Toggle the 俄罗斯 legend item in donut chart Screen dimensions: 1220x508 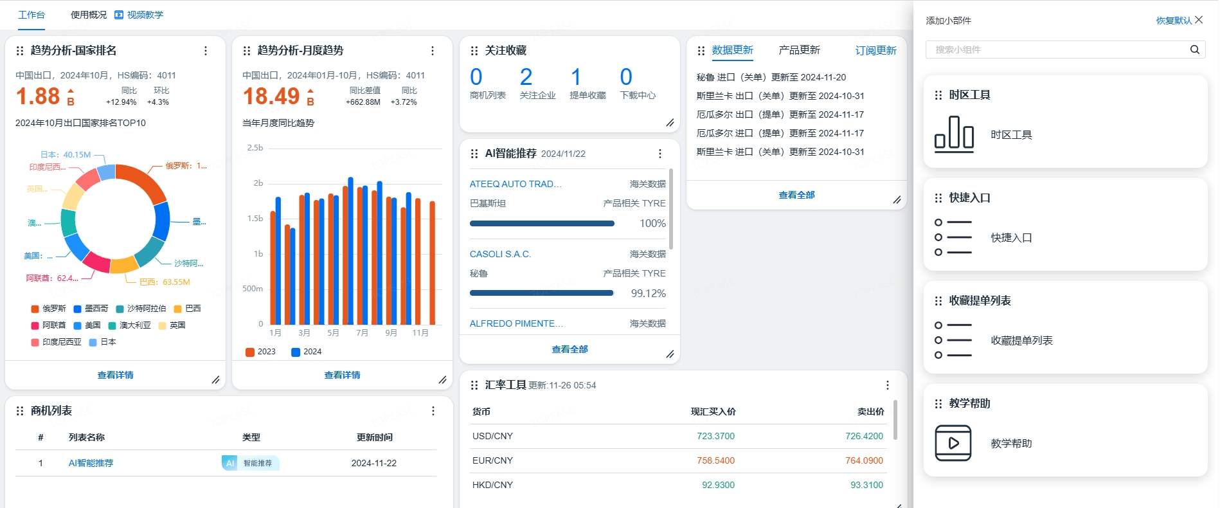pyautogui.click(x=49, y=309)
